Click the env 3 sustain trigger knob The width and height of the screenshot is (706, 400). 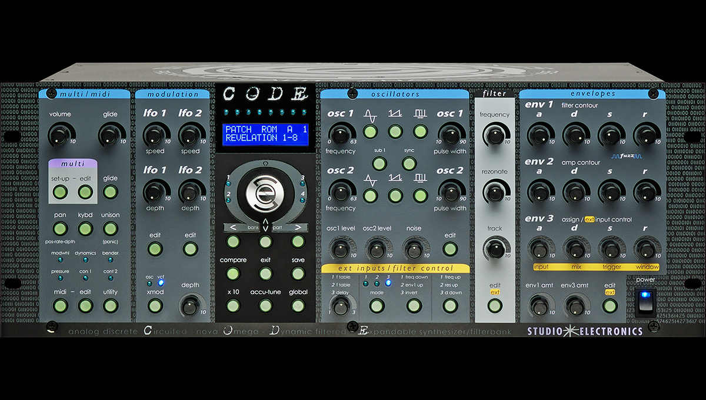(611, 249)
